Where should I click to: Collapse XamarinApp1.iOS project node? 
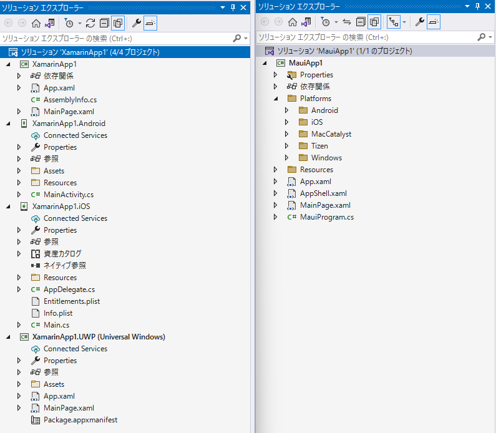coord(8,207)
